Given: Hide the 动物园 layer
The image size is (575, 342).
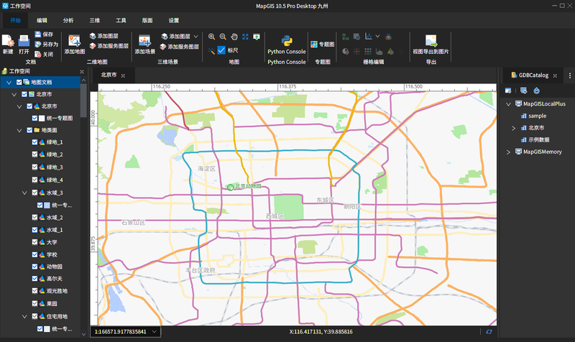Looking at the screenshot, I should click(x=34, y=267).
